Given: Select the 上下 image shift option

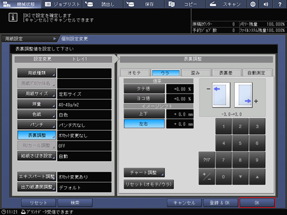Looking at the screenshot, I should point(144,114).
